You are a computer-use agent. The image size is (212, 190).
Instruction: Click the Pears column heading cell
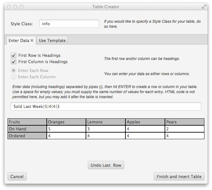coord(184,122)
